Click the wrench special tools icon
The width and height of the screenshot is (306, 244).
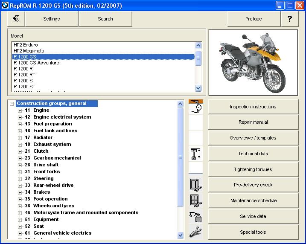[195, 232]
